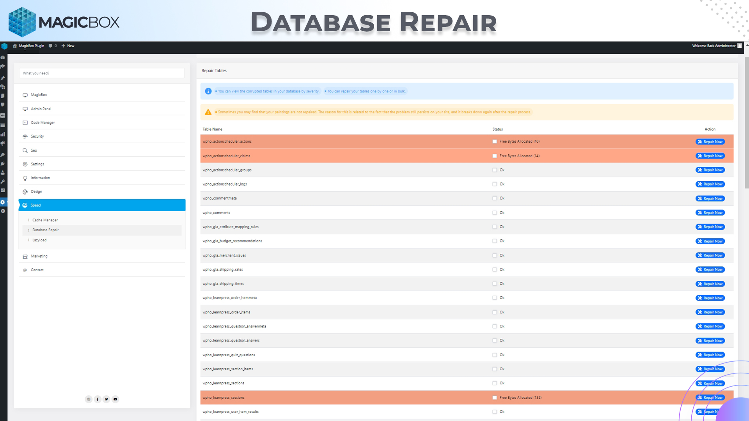
Task: Click the Information lightbulb icon
Action: coord(25,178)
